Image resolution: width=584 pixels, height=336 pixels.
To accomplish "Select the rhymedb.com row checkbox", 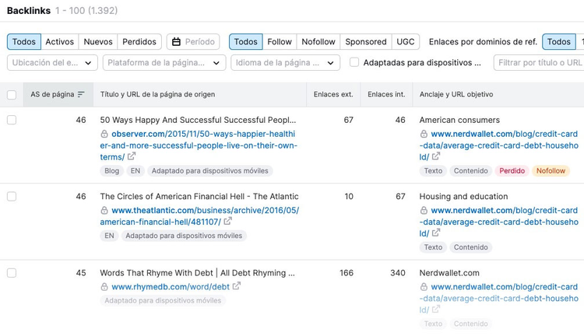I will (12, 273).
